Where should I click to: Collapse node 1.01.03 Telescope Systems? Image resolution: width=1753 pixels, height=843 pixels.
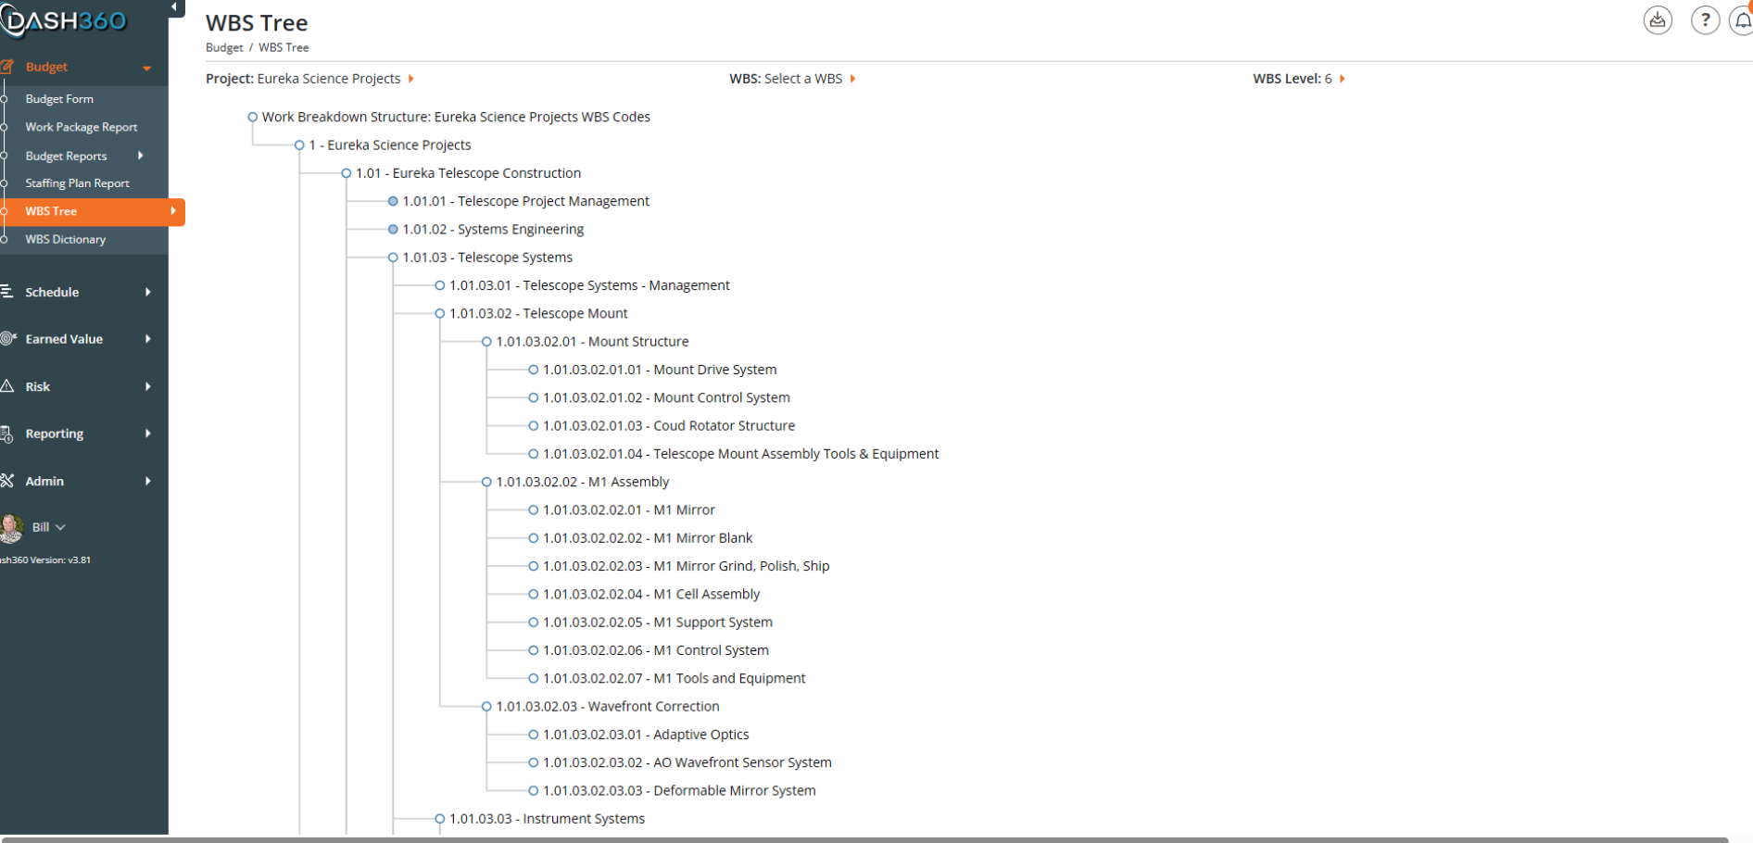[393, 258]
